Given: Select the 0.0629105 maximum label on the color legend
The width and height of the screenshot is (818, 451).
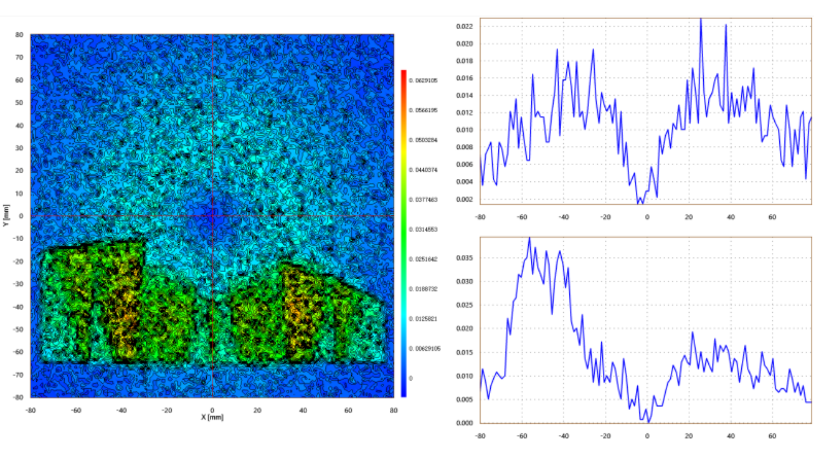Looking at the screenshot, I should pyautogui.click(x=424, y=81).
